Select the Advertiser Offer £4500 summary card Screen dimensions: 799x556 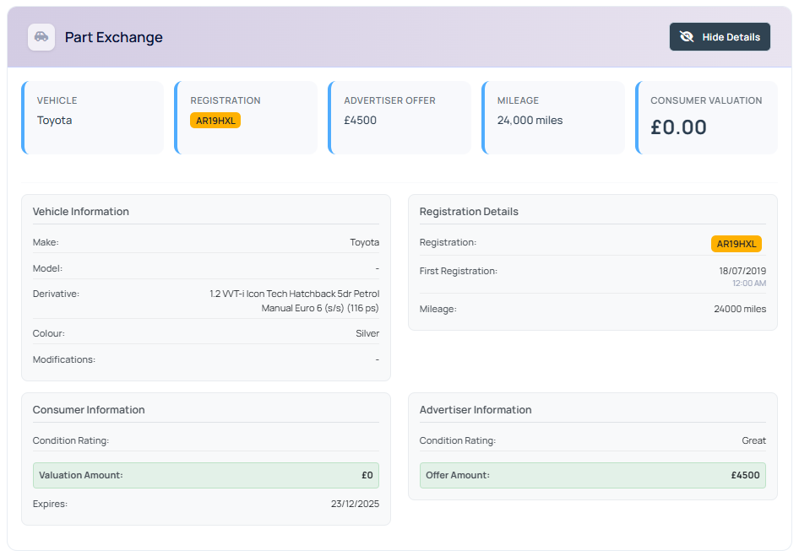click(399, 117)
